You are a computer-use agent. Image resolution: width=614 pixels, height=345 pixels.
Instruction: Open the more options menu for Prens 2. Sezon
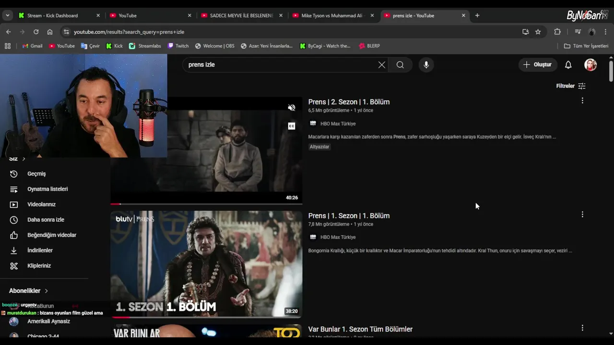tap(582, 101)
